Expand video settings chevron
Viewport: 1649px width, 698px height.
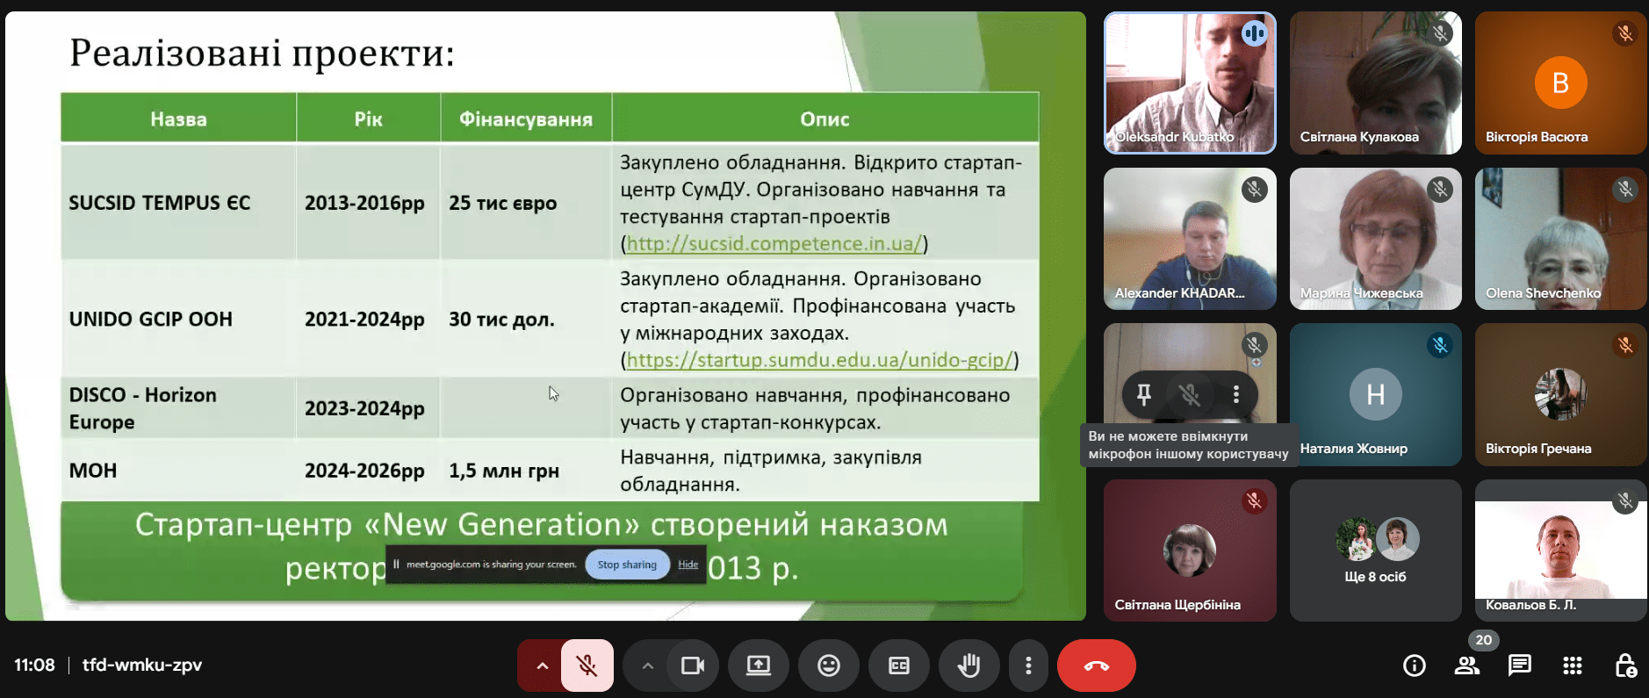tap(647, 666)
